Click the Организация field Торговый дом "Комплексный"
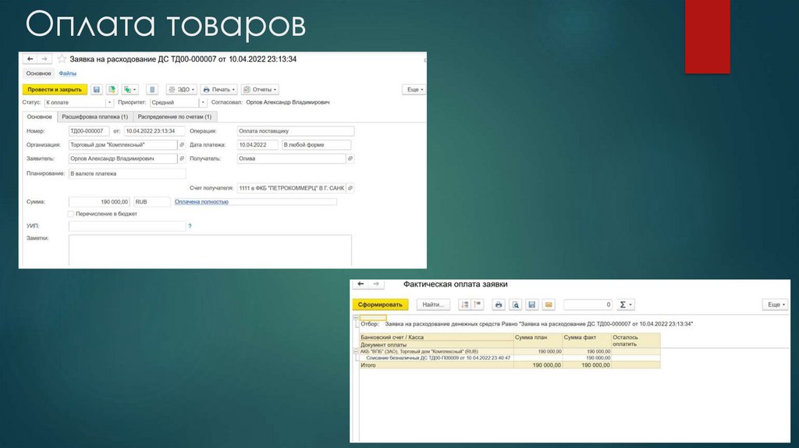The height and width of the screenshot is (448, 799). click(123, 144)
